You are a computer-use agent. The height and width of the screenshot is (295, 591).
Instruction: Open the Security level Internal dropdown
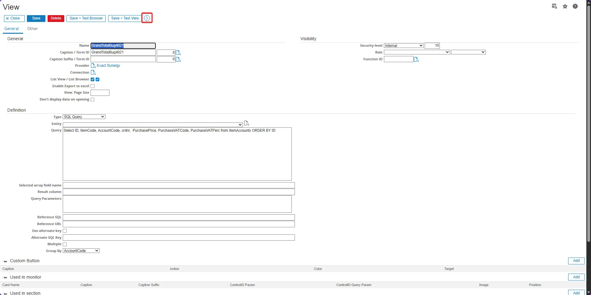tap(404, 46)
